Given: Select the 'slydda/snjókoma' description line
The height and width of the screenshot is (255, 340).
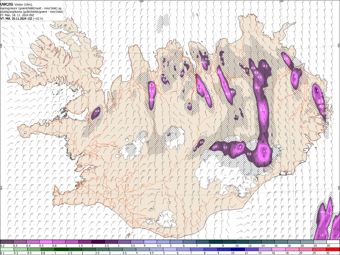Looking at the screenshot, I should (32, 12).
